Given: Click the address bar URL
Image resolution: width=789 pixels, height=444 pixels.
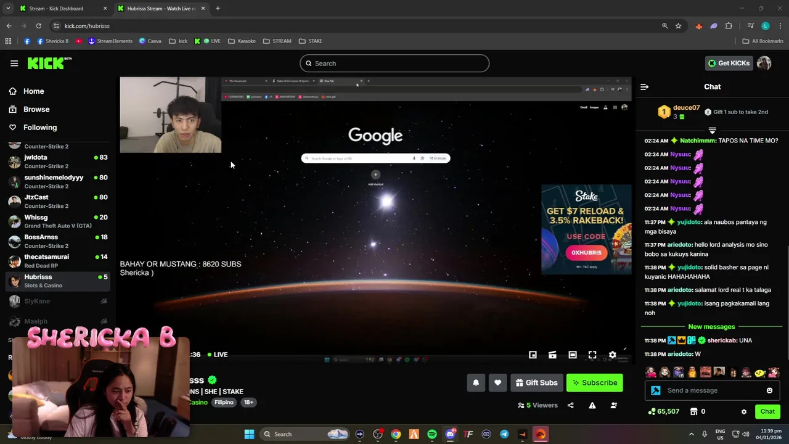Looking at the screenshot, I should coord(87,26).
